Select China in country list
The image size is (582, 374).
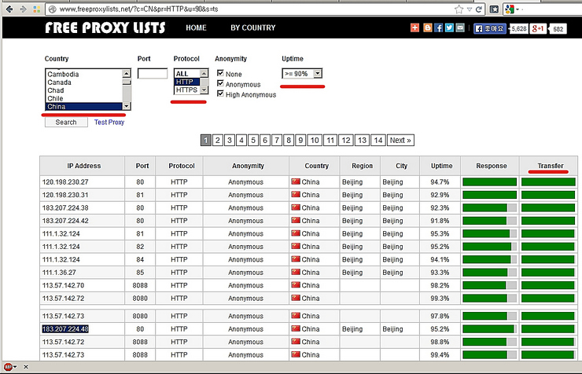84,107
